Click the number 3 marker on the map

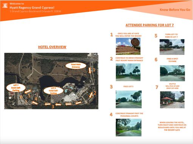click(x=53, y=107)
